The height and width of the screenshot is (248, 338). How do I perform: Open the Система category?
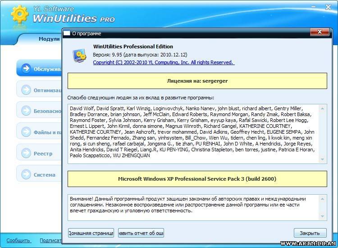[39, 174]
